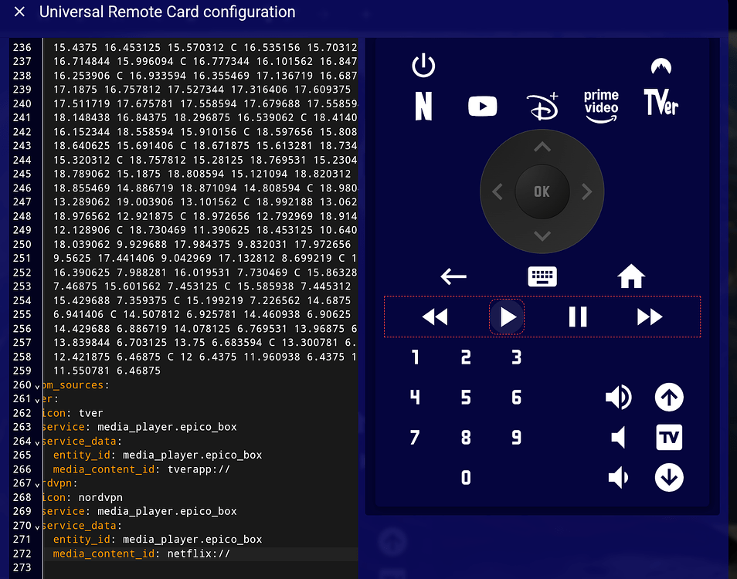Viewport: 737px width, 579px height.
Task: Click 'icon: tver' in the editor
Action: 73,413
